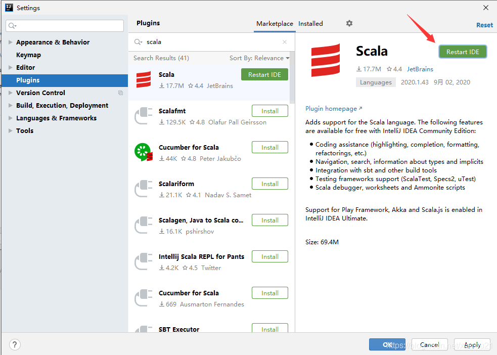The height and width of the screenshot is (355, 497).
Task: Switch to the Marketplace tab
Action: (x=275, y=24)
